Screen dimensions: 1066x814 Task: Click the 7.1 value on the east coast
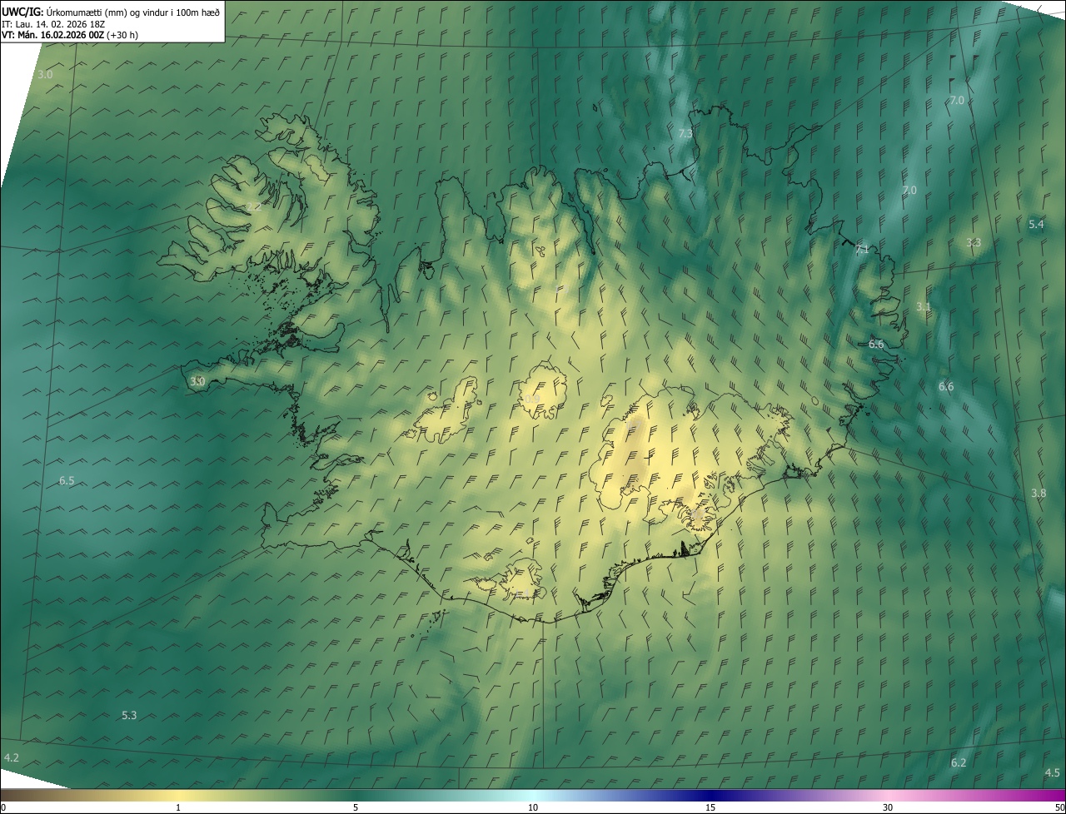[x=862, y=249]
